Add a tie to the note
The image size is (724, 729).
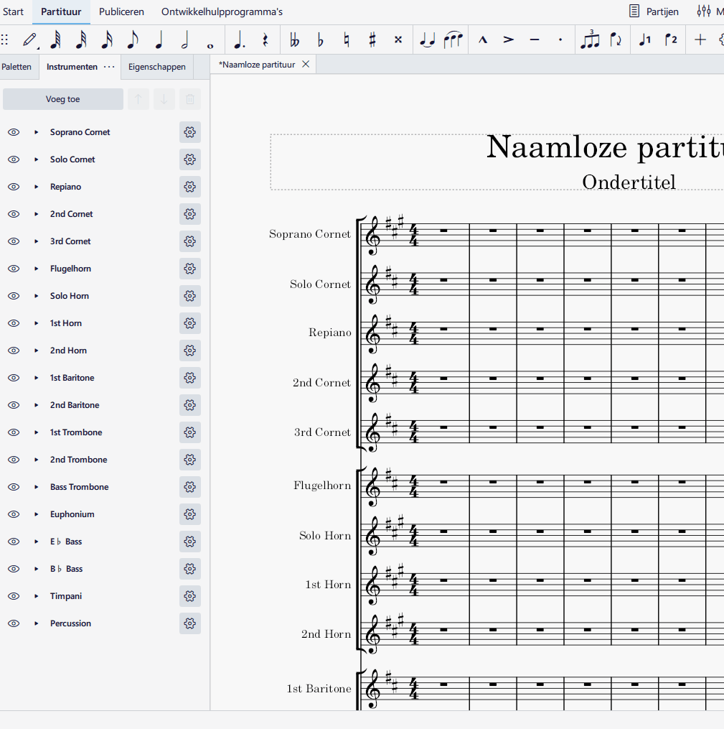click(427, 41)
